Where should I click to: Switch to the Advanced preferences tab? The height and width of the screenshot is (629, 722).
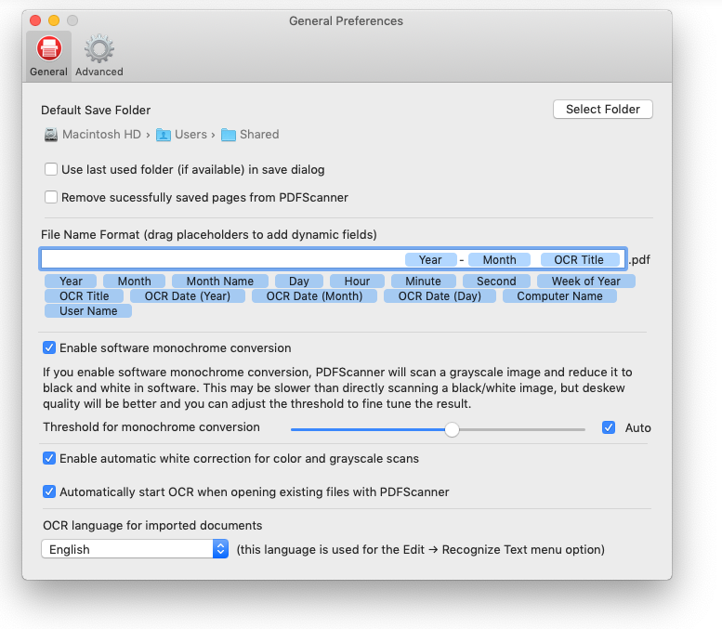(x=99, y=56)
